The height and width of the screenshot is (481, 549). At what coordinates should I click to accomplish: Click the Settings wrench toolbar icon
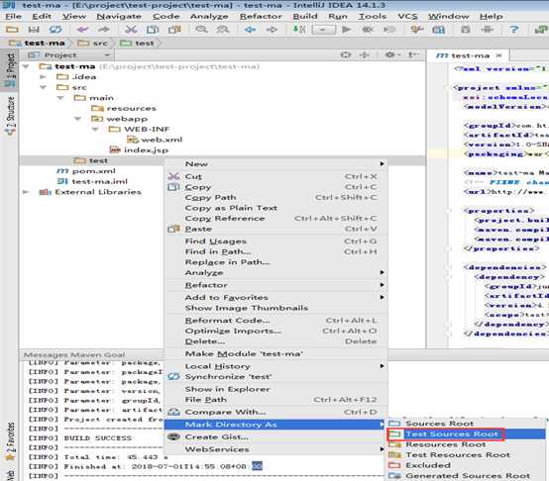click(x=416, y=30)
